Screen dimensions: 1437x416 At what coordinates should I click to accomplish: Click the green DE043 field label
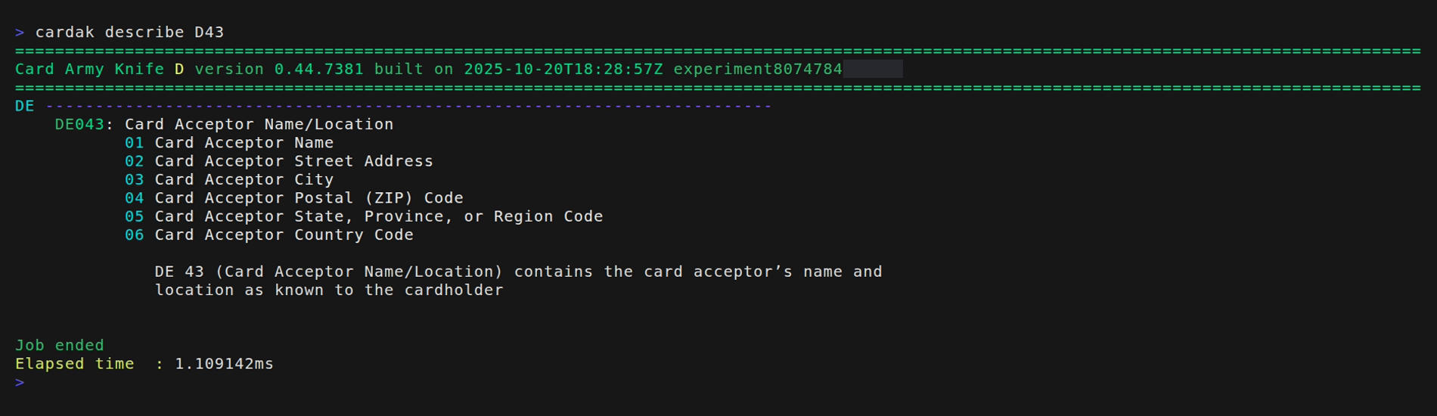79,125
